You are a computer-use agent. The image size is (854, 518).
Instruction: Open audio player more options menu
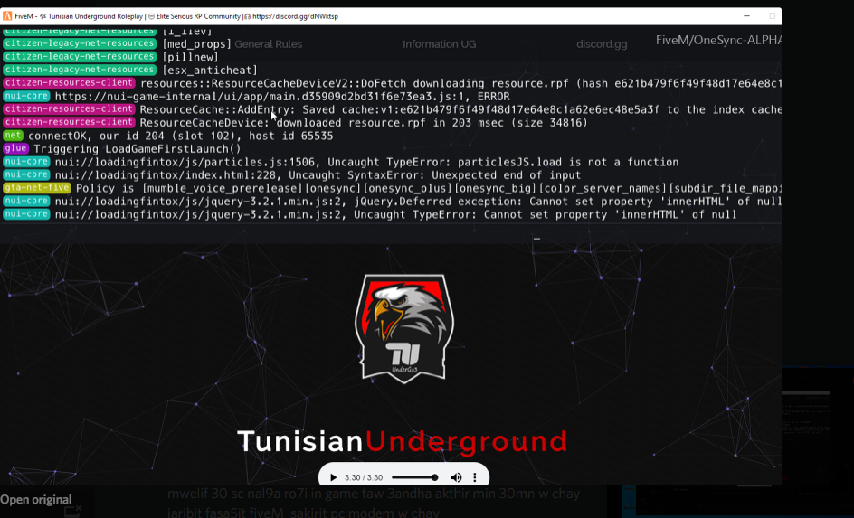(x=475, y=477)
